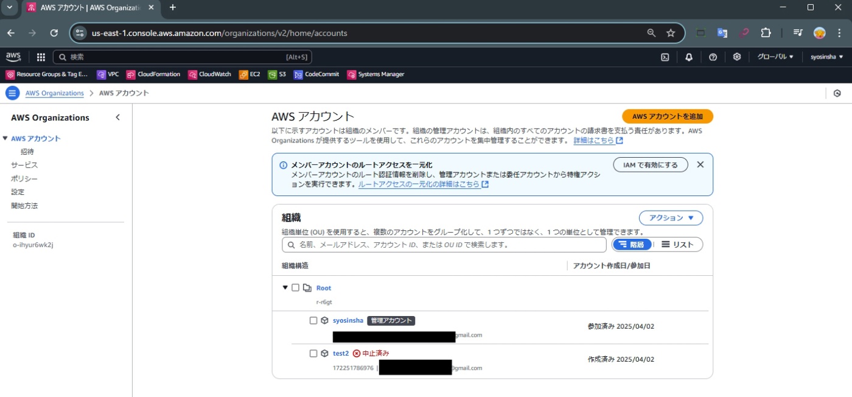Click the IAM で有効にする button

(x=651, y=164)
